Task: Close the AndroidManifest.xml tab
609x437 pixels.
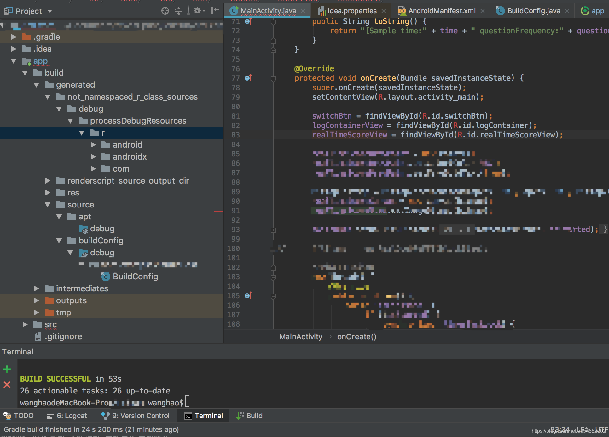Action: click(483, 11)
